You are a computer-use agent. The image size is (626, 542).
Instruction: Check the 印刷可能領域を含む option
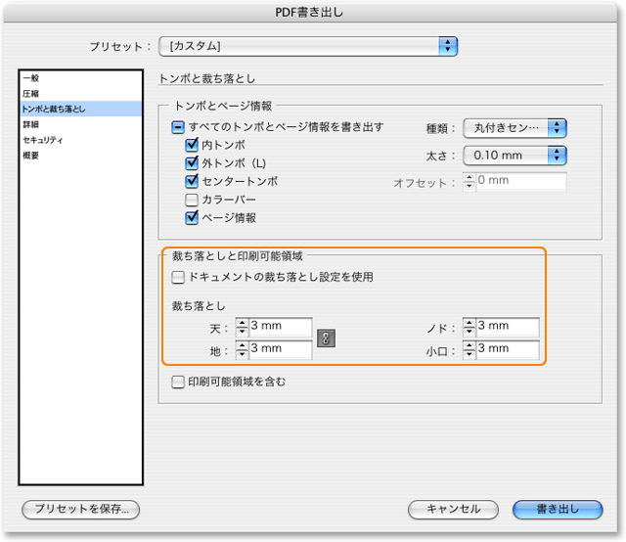point(178,383)
